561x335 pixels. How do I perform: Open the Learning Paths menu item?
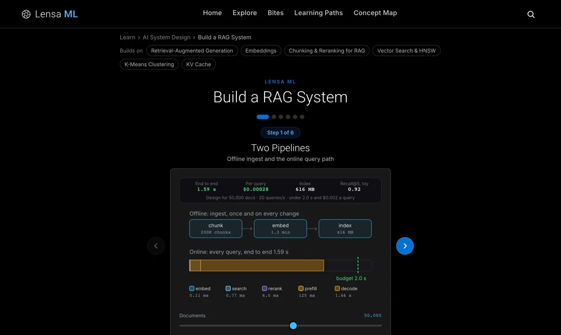tap(318, 13)
